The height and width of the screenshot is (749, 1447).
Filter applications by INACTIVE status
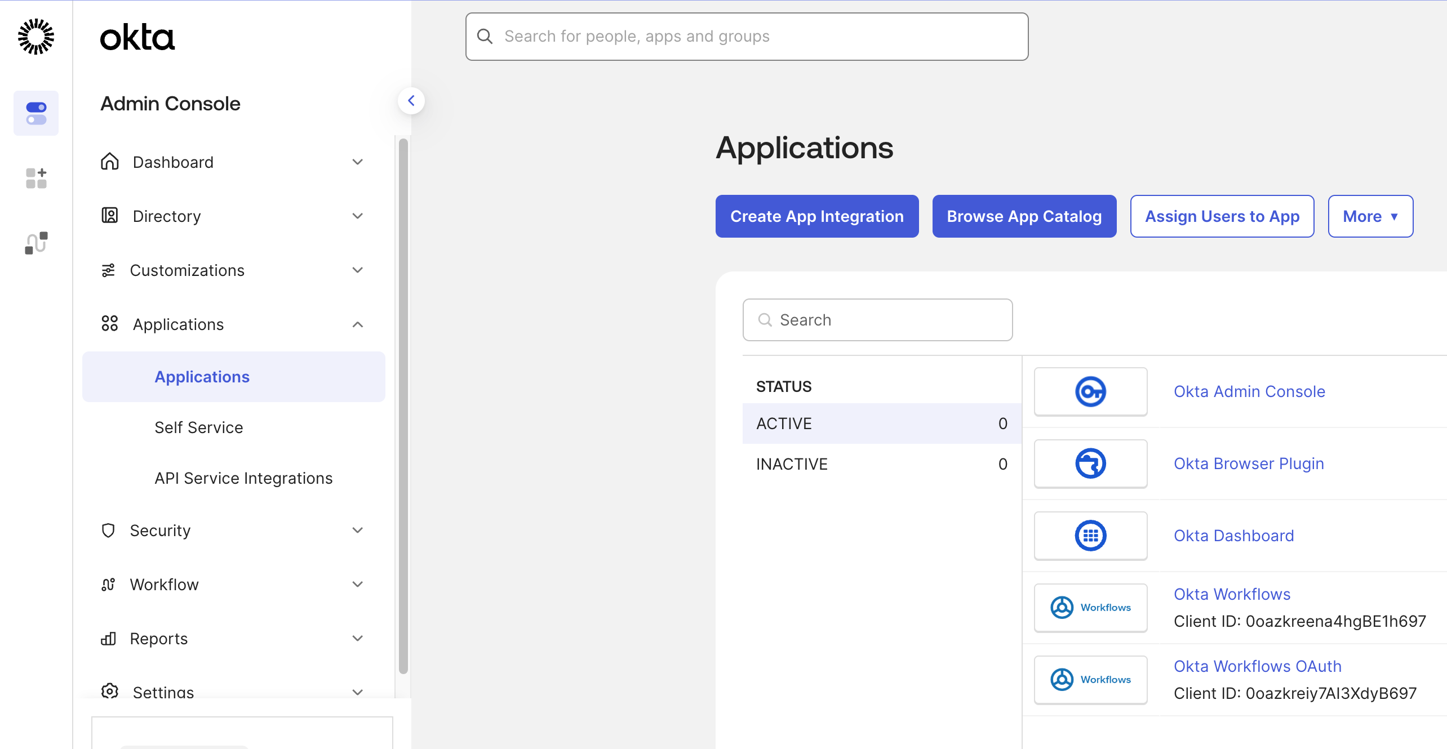[x=881, y=464]
